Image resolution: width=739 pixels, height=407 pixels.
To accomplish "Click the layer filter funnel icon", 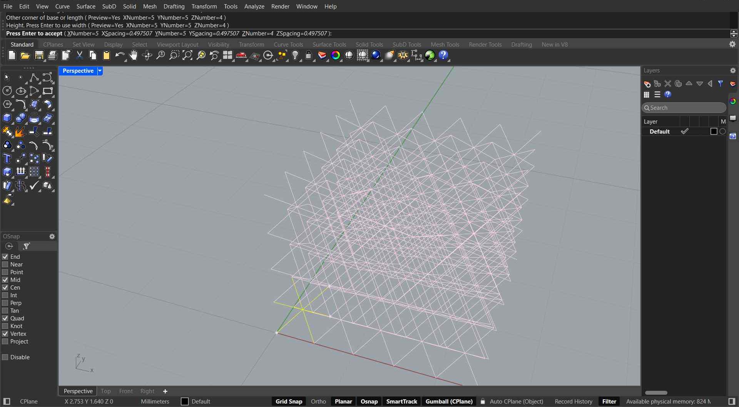I will click(x=721, y=84).
